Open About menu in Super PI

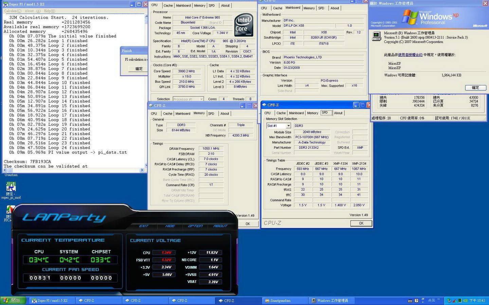33,11
